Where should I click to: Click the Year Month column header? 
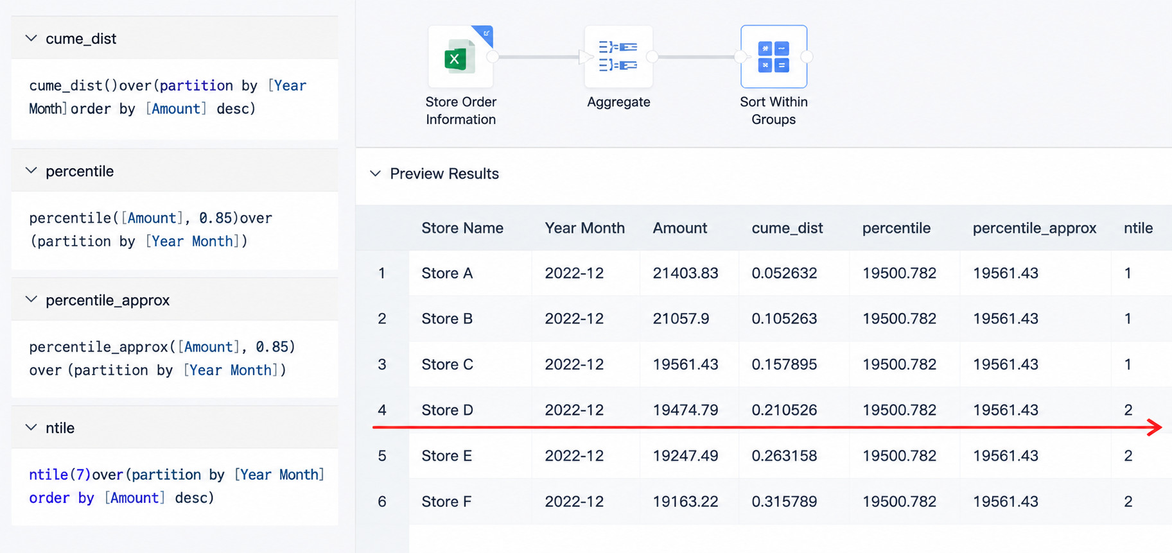click(584, 228)
